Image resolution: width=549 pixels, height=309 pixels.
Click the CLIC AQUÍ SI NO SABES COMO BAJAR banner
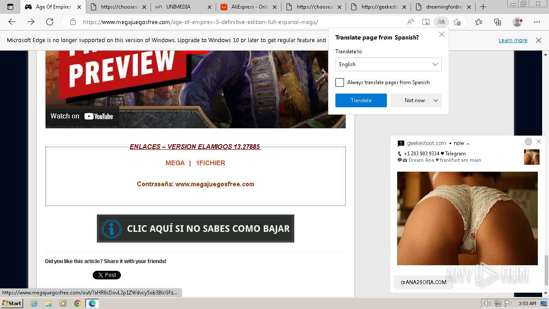click(x=196, y=228)
